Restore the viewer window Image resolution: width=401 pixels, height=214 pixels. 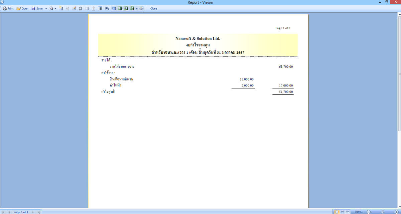[386, 2]
